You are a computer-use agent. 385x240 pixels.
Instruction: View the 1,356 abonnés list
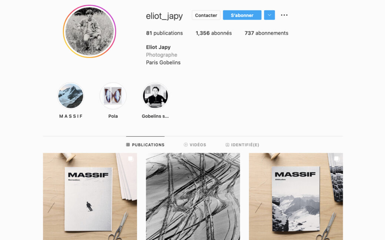tap(214, 33)
